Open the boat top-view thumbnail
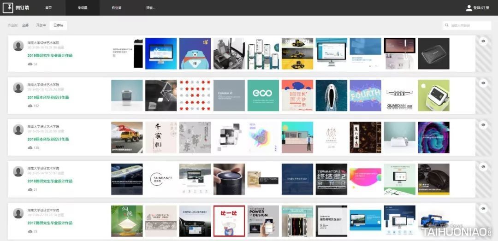Image resolution: width=498 pixels, height=241 pixels. [331, 95]
